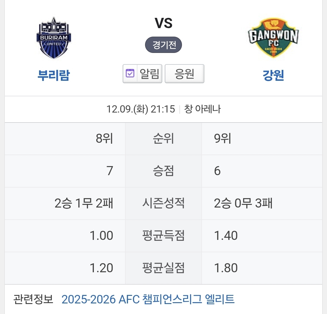This screenshot has width=327, height=314.
Task: Click the purple calendar alarm icon
Action: pos(130,74)
